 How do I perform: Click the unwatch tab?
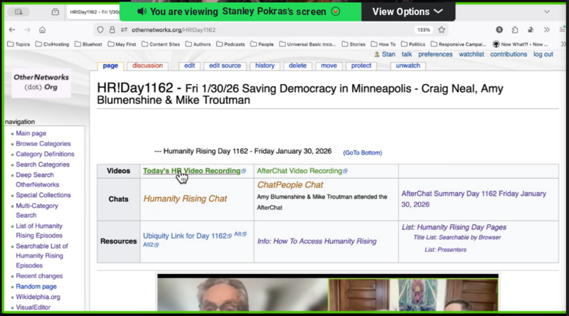(408, 65)
